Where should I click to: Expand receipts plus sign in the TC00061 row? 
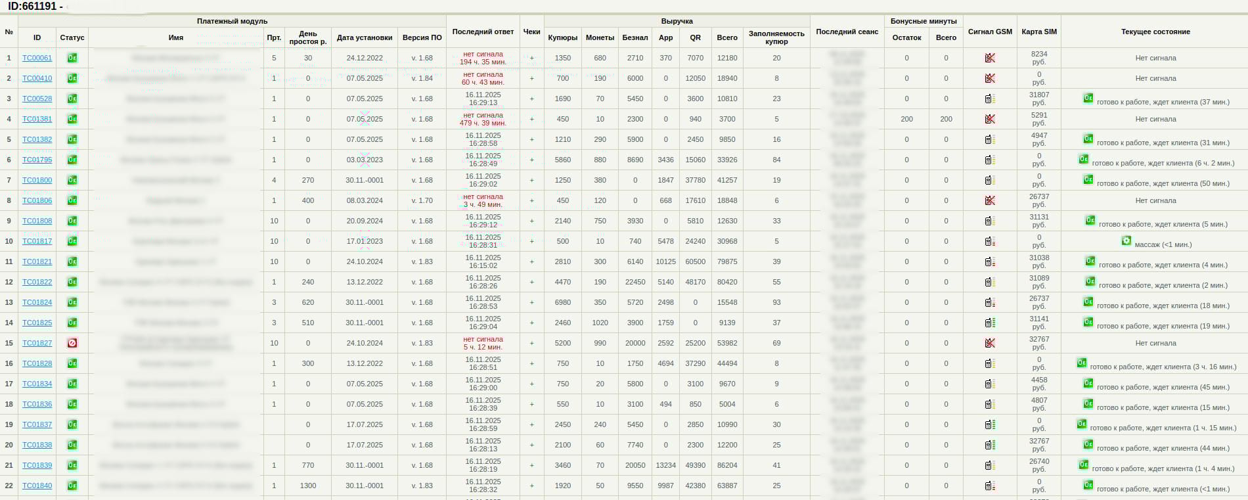click(532, 58)
